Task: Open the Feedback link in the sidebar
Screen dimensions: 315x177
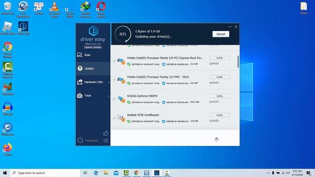Action: (91, 140)
